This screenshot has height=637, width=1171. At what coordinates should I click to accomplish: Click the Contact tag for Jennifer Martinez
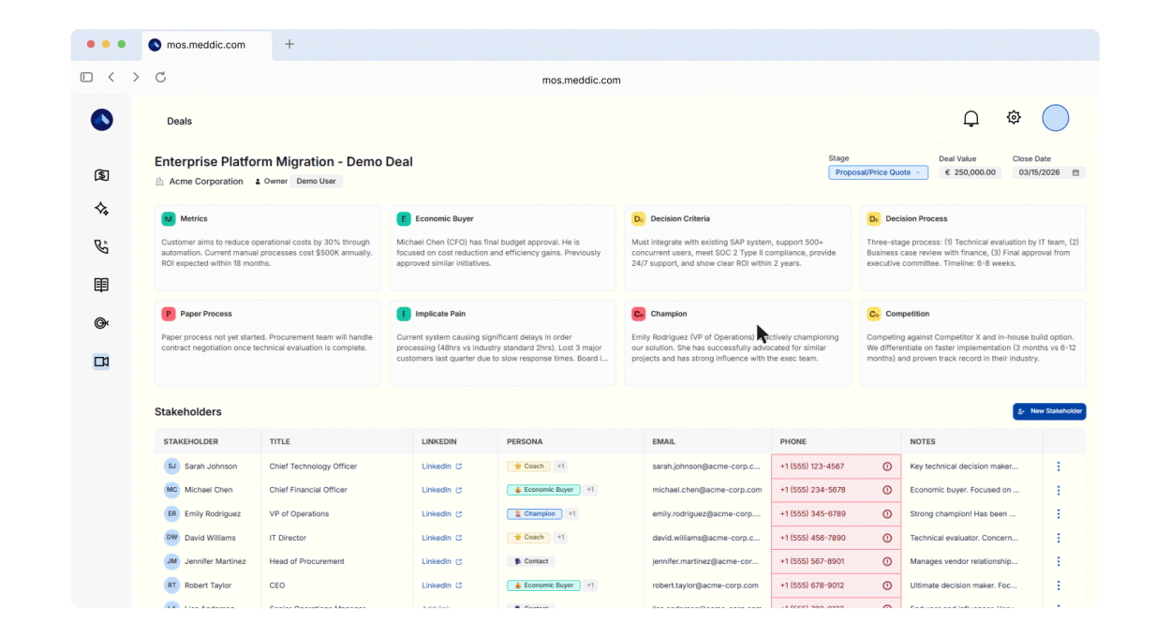(x=531, y=561)
